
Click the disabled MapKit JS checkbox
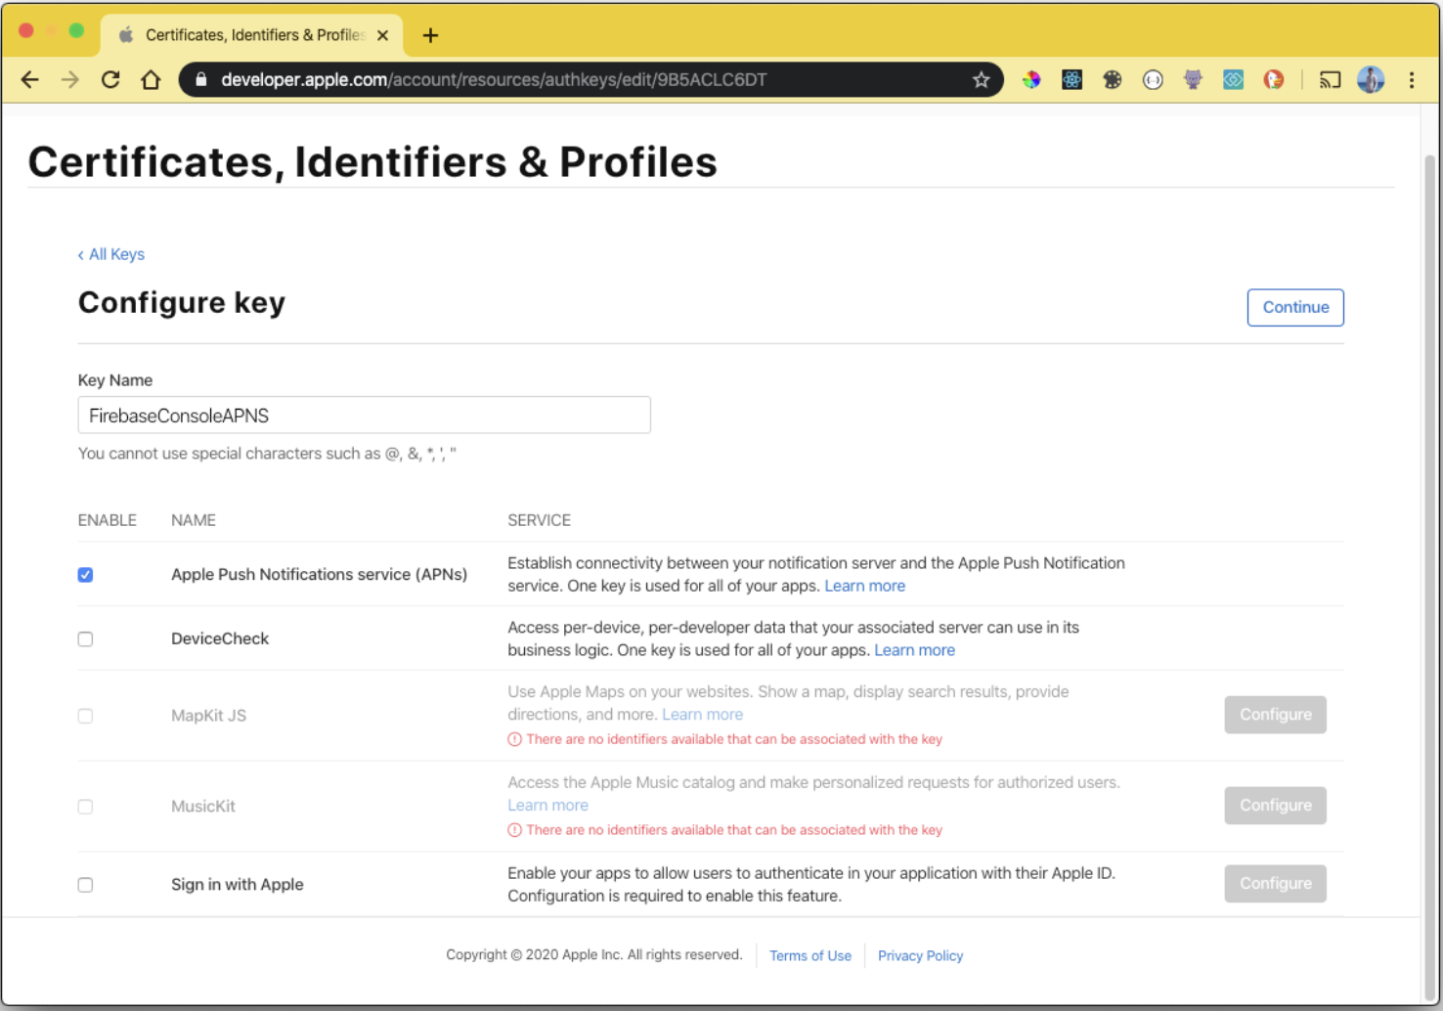click(x=86, y=716)
